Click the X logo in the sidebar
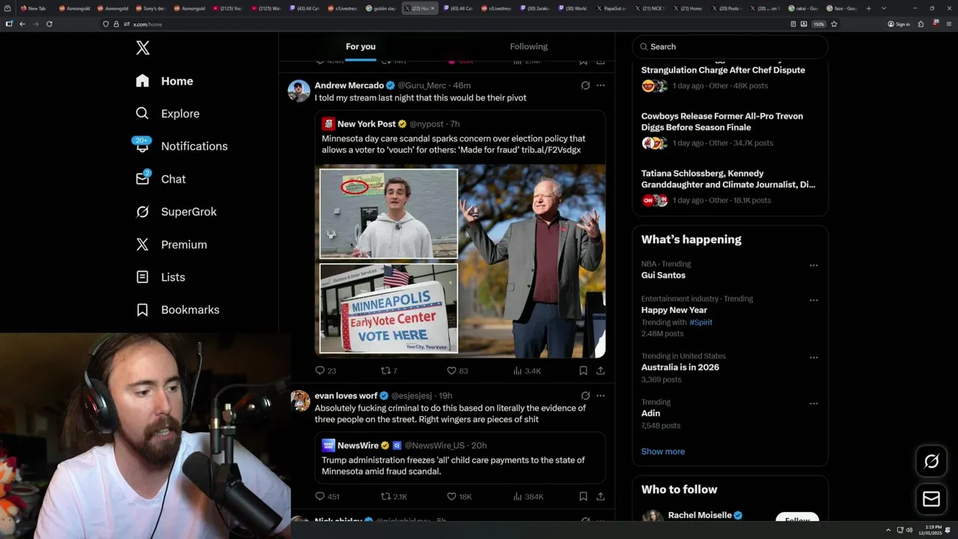 142,48
